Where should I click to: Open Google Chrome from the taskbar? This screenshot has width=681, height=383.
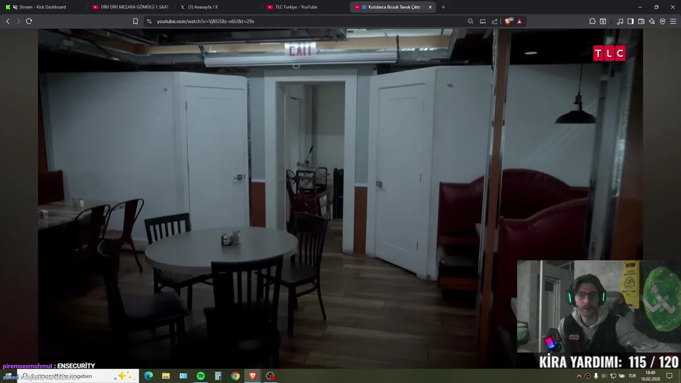(x=235, y=376)
